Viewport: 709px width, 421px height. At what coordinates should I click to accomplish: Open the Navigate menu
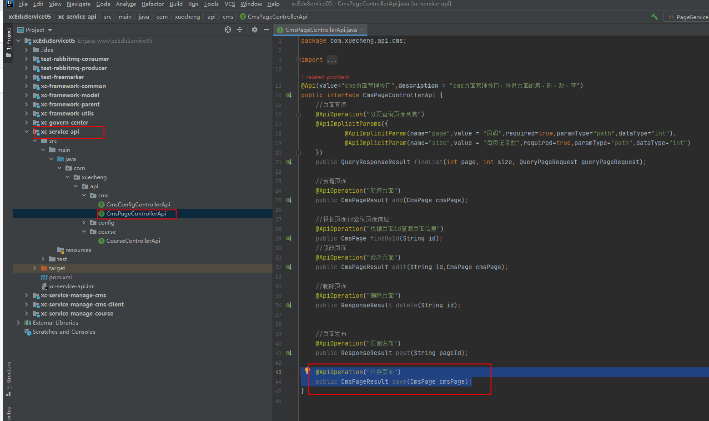coord(79,4)
